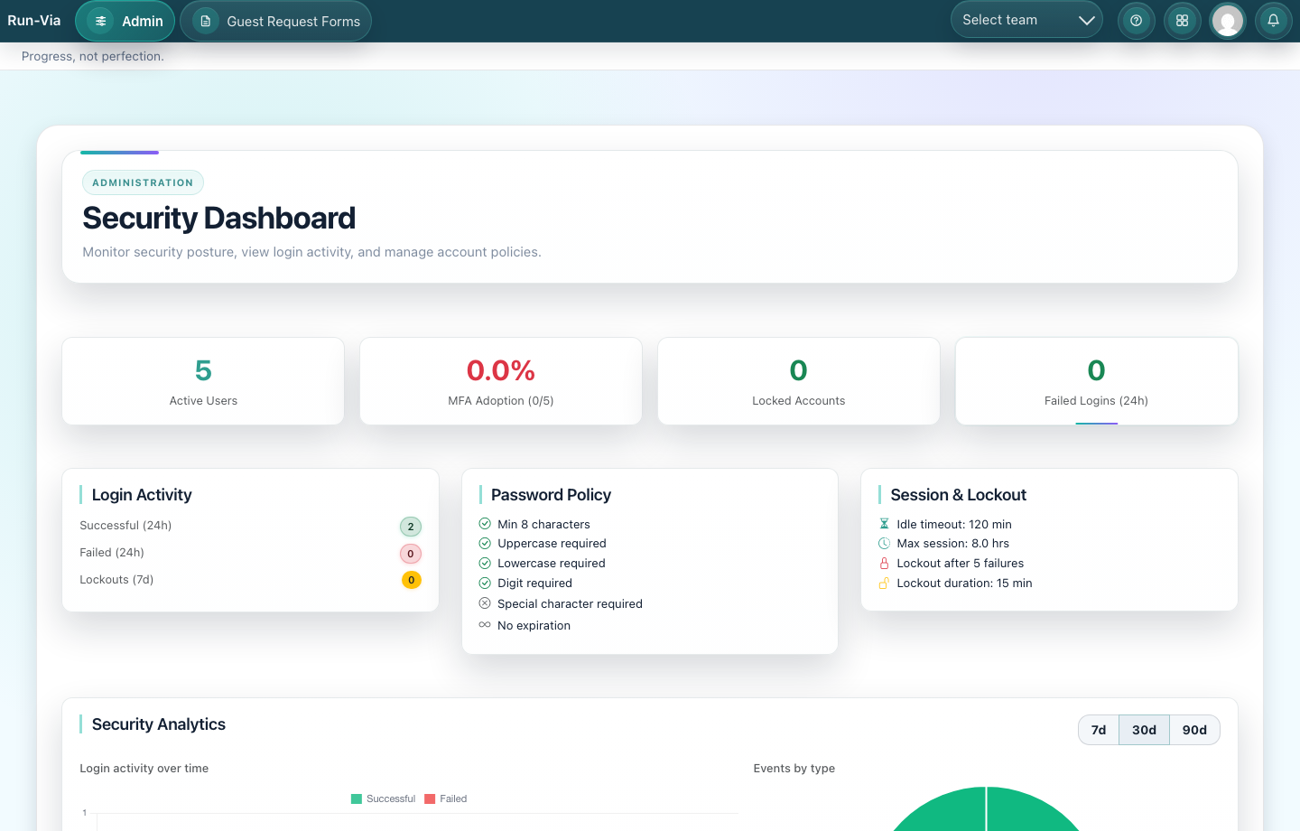Viewport: 1300px width, 831px height.
Task: Click the yellow Lockouts (7d) count badge
Action: coord(412,580)
